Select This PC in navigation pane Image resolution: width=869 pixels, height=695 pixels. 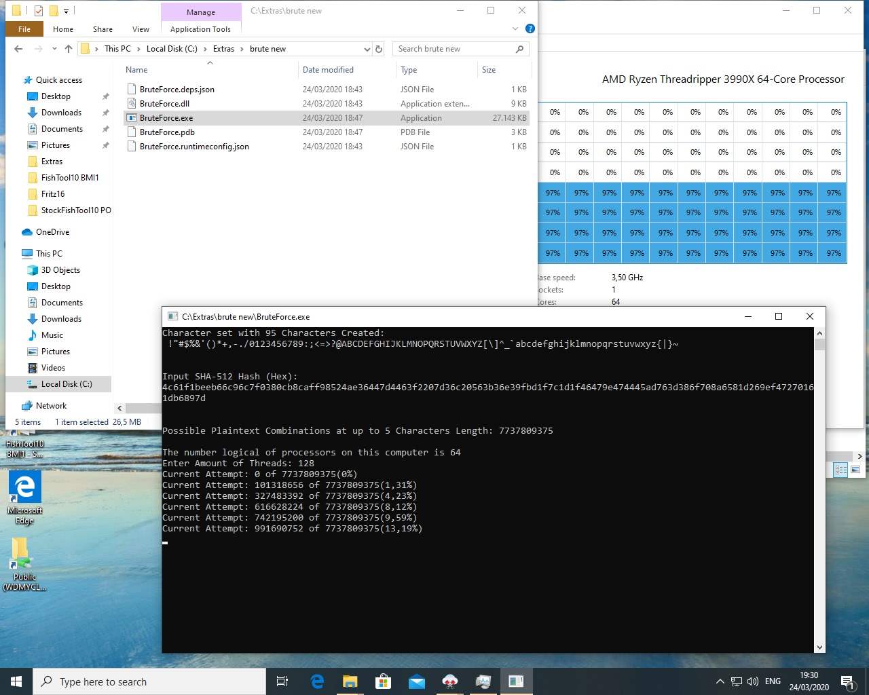pos(49,253)
